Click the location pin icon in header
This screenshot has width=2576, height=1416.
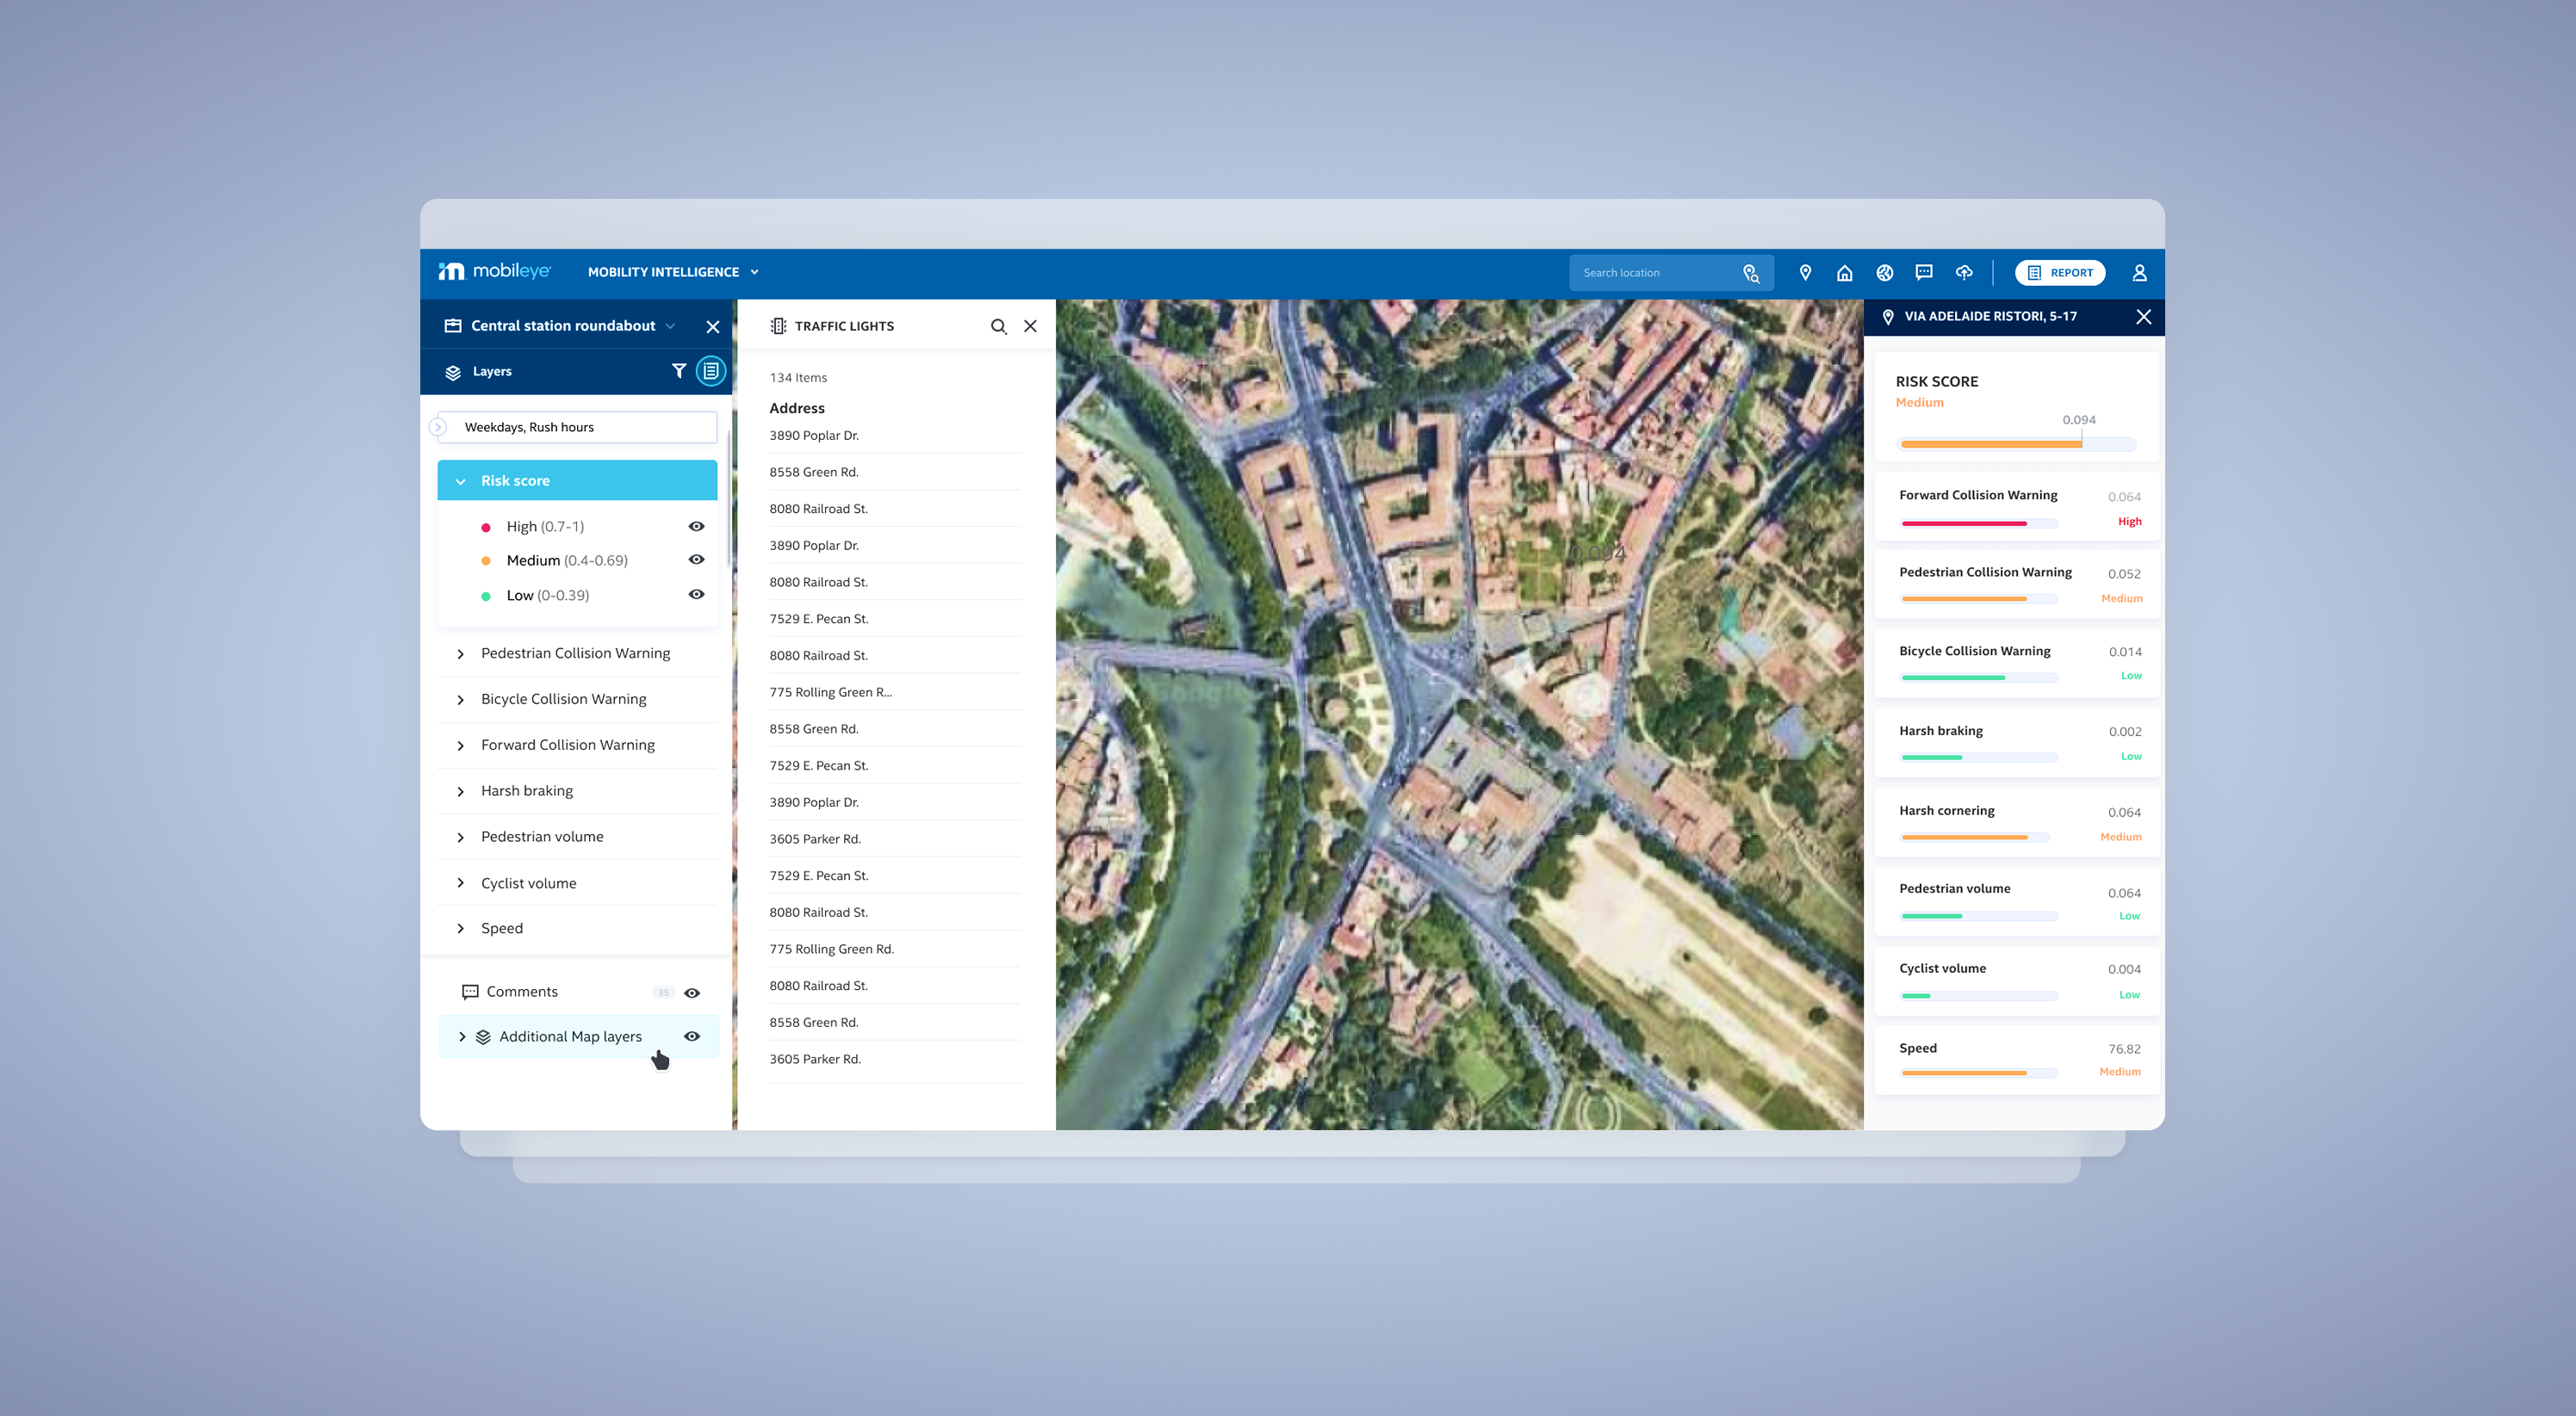(1805, 273)
